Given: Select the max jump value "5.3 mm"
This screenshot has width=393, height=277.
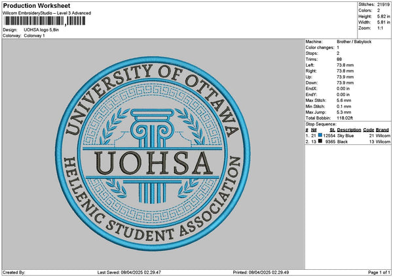Looking at the screenshot, I should [344, 112].
